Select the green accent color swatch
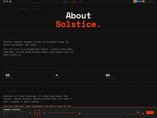 pyautogui.click(x=137, y=1)
